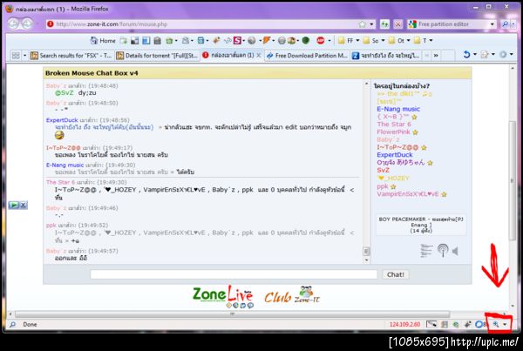Switch to the Details for torrent tab
Screen dimensions: 523x351
point(157,56)
